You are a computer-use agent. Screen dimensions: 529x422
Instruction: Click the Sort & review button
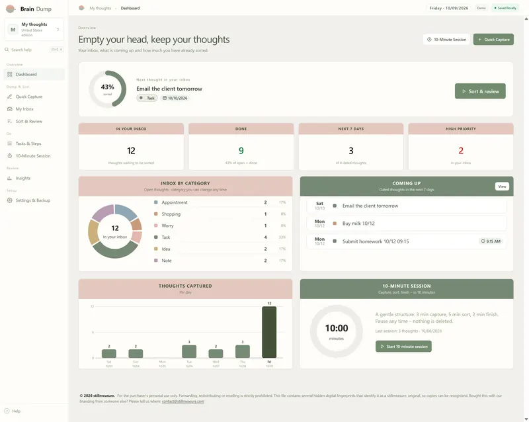[480, 91]
